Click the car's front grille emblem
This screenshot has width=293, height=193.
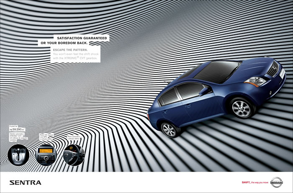(x=275, y=68)
